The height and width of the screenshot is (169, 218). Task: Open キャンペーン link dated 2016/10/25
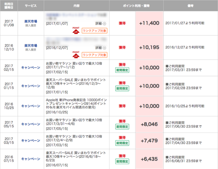point(31,106)
